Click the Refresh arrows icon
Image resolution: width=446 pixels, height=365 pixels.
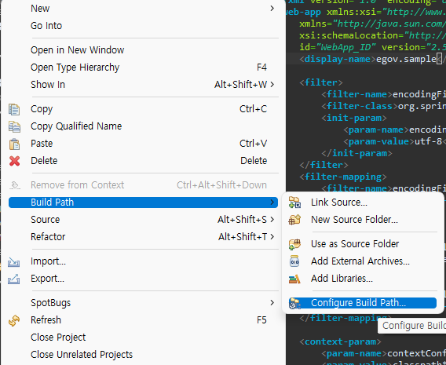[14, 320]
